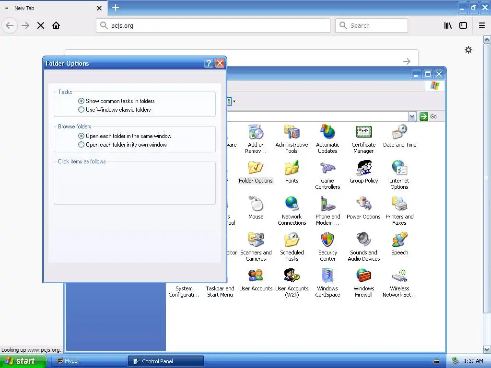Open Mouse icon

256,208
